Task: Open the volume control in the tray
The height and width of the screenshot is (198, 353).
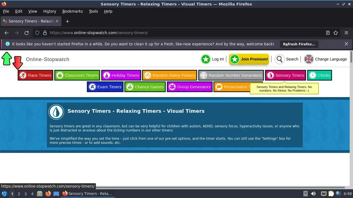Action: (313, 194)
